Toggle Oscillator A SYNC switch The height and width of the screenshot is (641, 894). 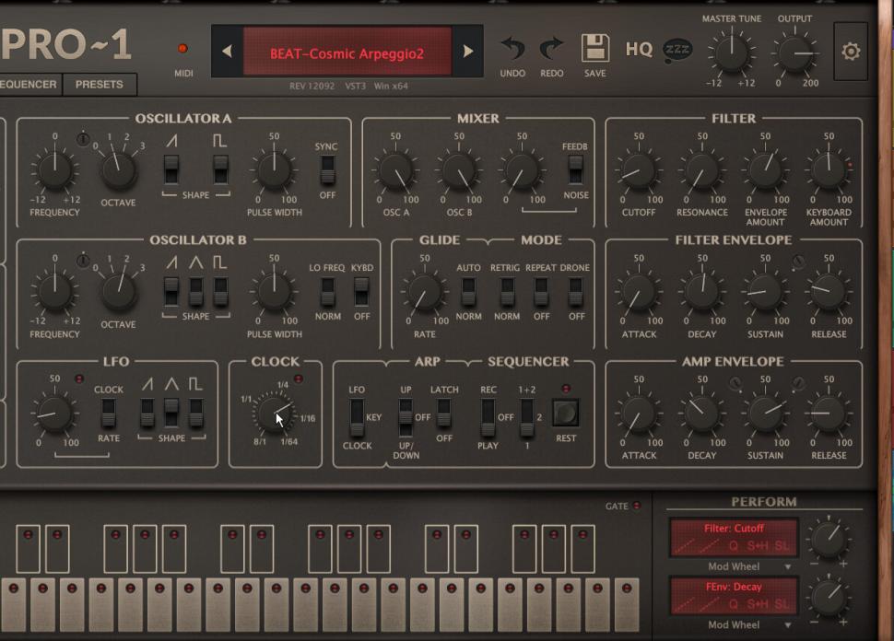pyautogui.click(x=326, y=171)
